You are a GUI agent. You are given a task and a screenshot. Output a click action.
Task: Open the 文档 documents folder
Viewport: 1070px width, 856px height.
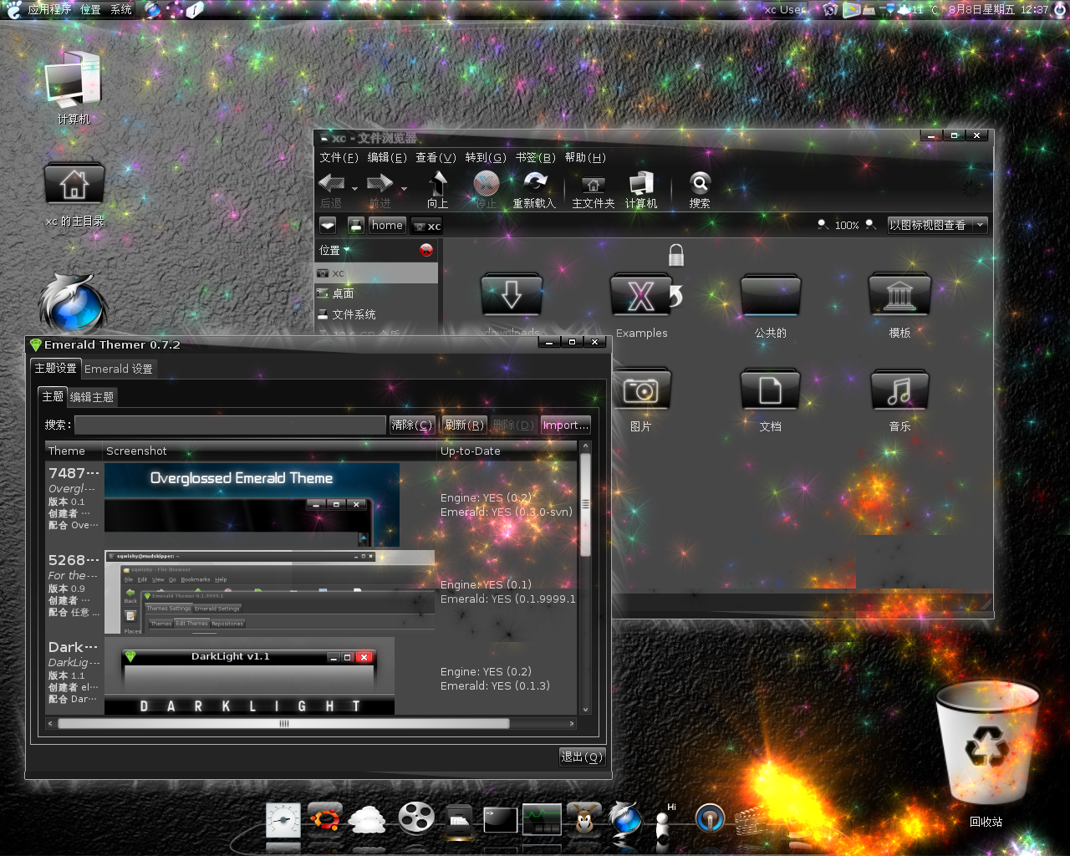(x=771, y=389)
